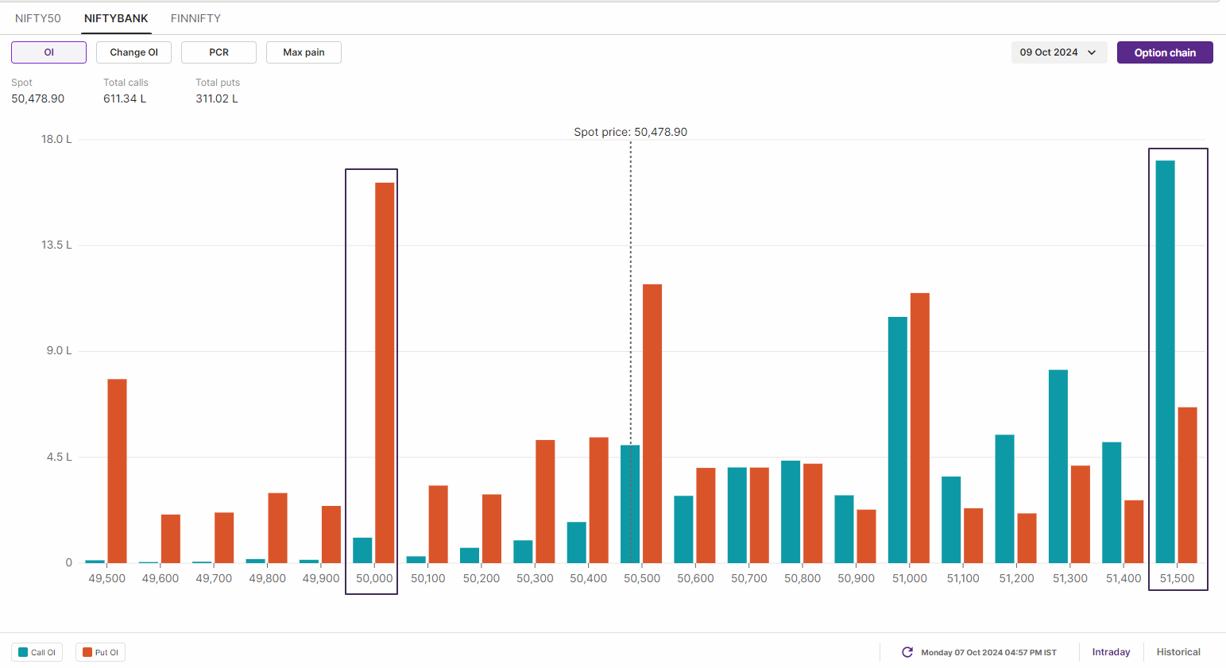Click the 49,900 strike axis label
The width and height of the screenshot is (1226, 668).
(x=321, y=578)
